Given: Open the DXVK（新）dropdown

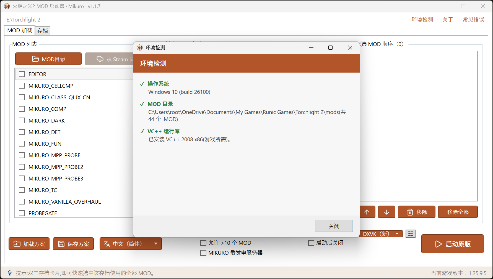Looking at the screenshot, I should click(381, 234).
